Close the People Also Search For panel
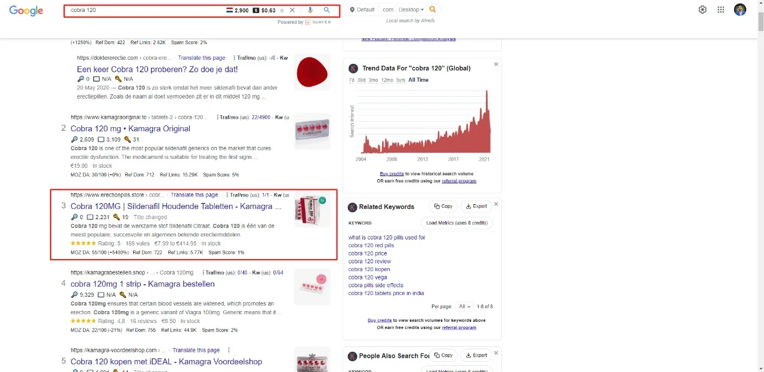Image resolution: width=764 pixels, height=372 pixels. click(x=496, y=353)
